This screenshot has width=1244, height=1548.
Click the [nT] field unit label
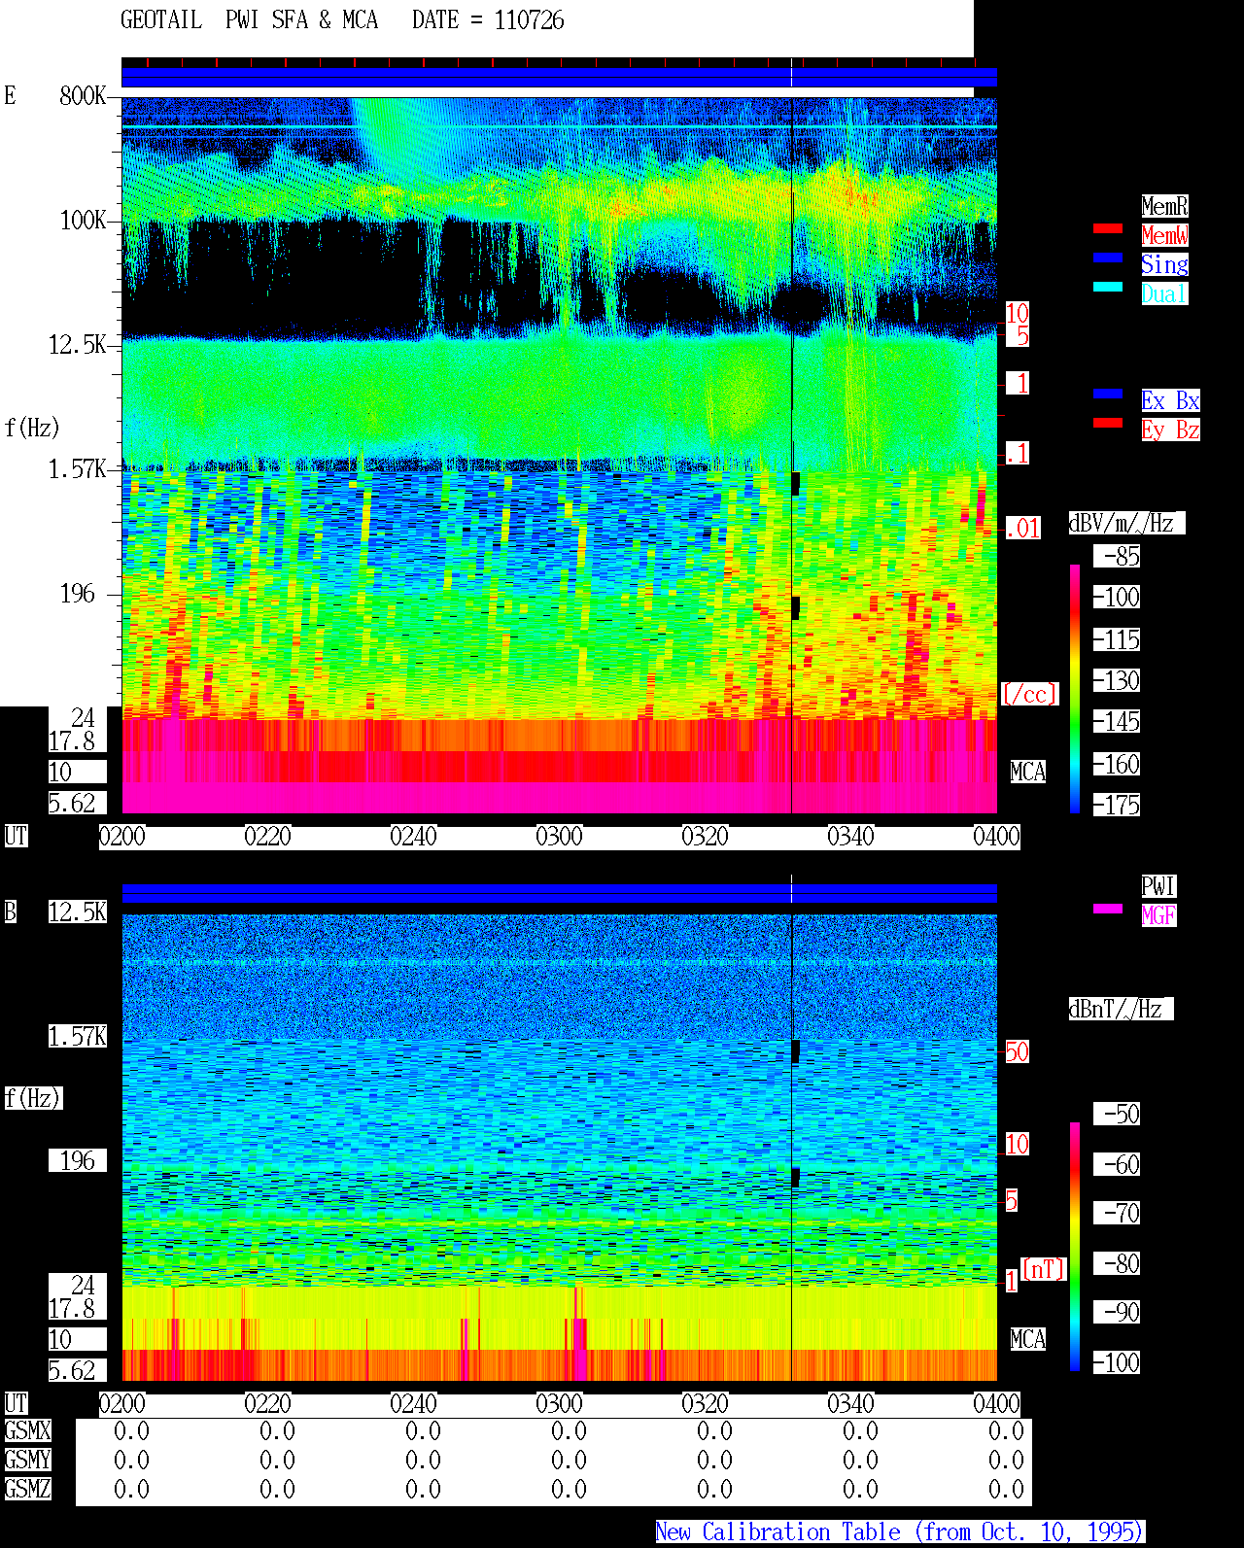point(1044,1269)
